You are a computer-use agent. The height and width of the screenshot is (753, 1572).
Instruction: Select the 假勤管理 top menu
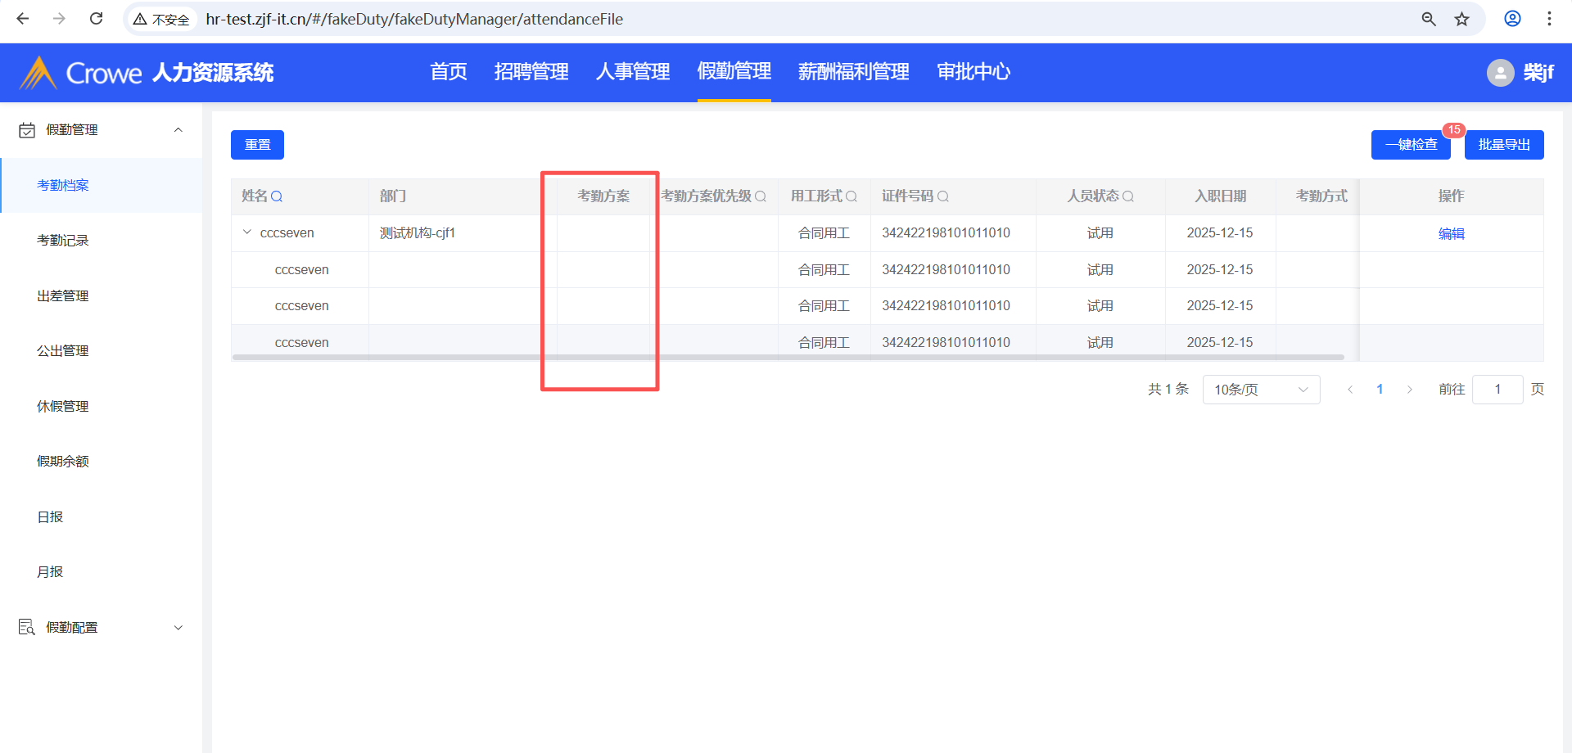point(734,72)
